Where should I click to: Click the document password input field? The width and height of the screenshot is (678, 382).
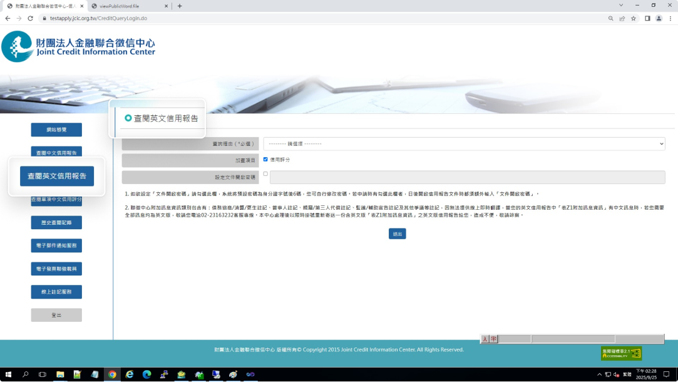click(x=467, y=177)
